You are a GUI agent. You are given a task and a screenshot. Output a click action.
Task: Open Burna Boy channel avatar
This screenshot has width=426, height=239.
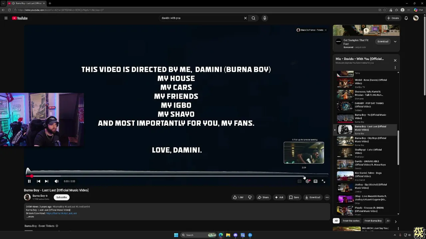click(x=27, y=197)
